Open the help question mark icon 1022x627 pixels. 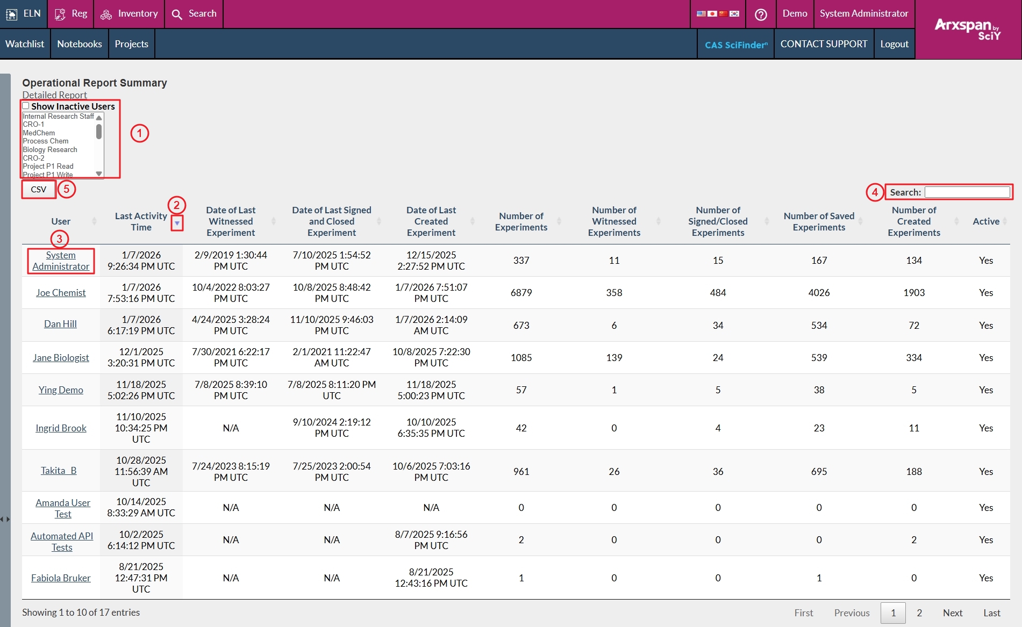click(761, 15)
